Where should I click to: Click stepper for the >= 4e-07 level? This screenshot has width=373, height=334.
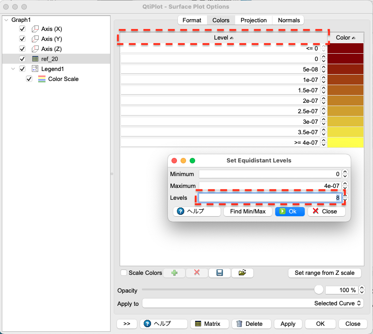tap(323, 143)
